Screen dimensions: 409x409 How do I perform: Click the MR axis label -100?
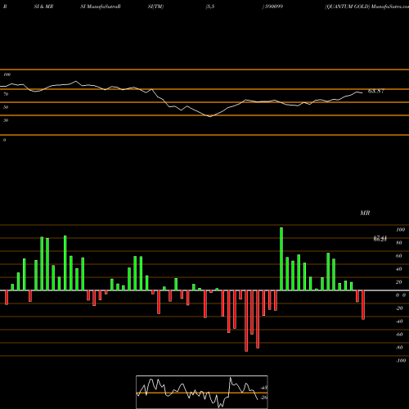[x=401, y=361]
